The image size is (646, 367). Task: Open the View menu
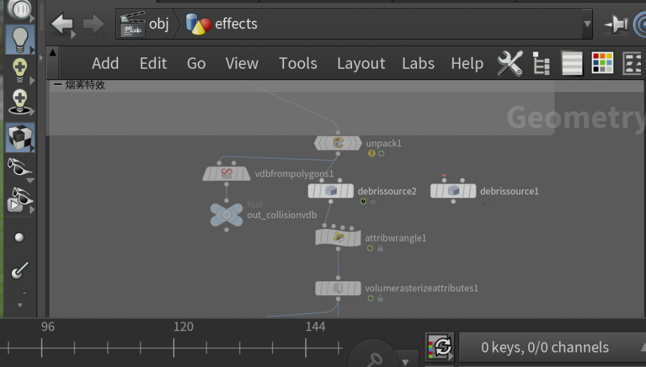[242, 64]
